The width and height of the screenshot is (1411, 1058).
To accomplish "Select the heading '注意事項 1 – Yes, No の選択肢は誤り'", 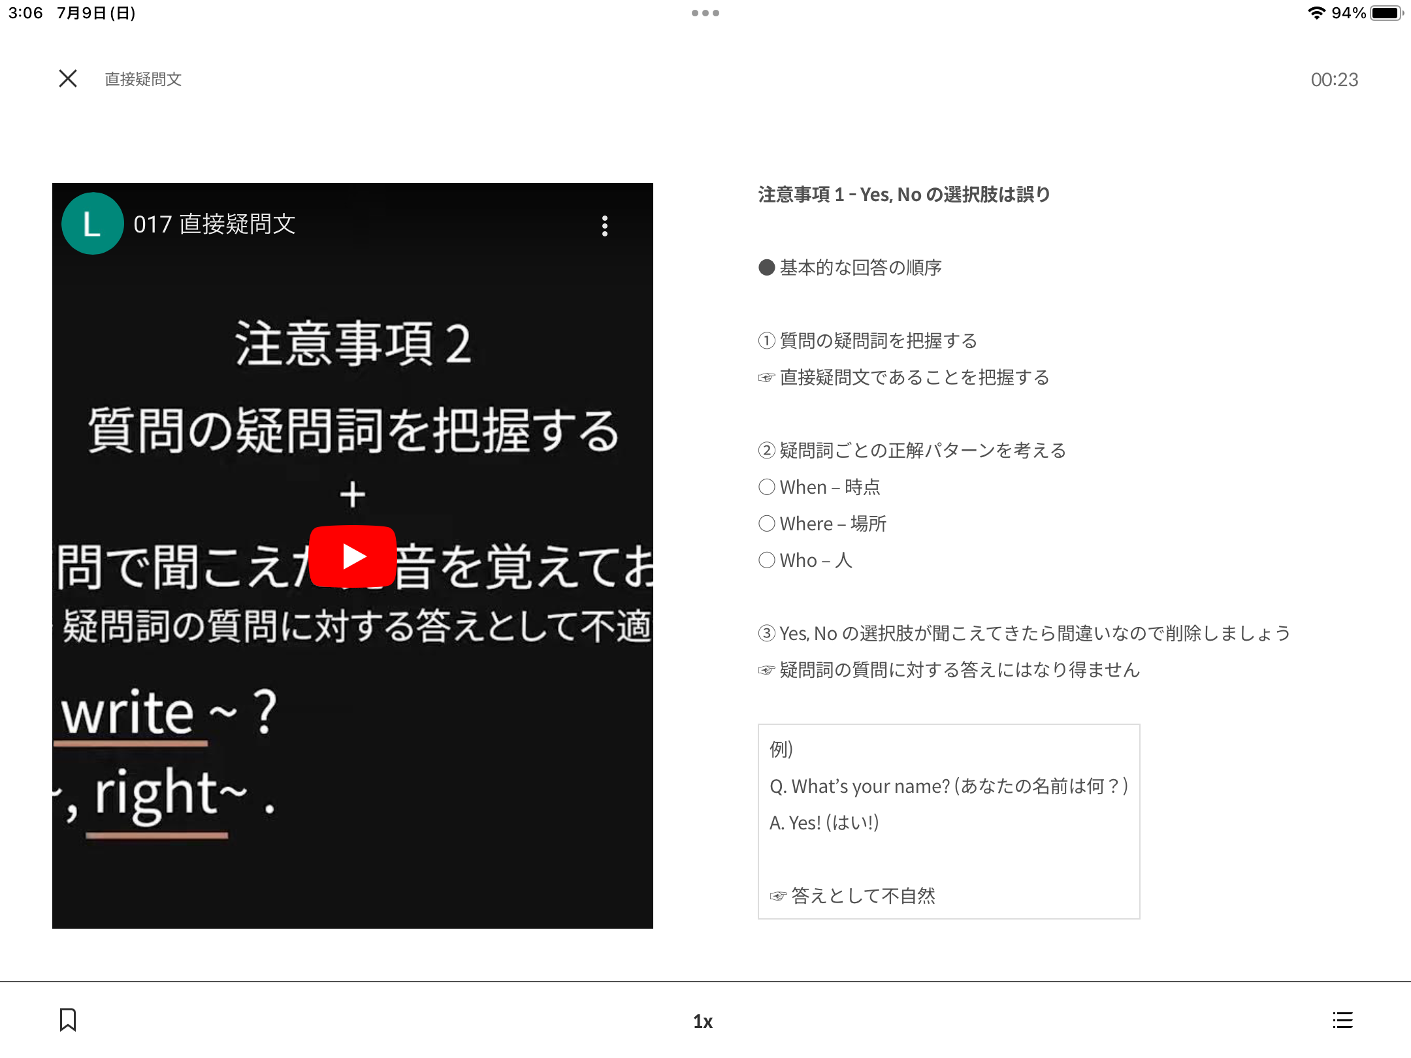I will point(904,195).
